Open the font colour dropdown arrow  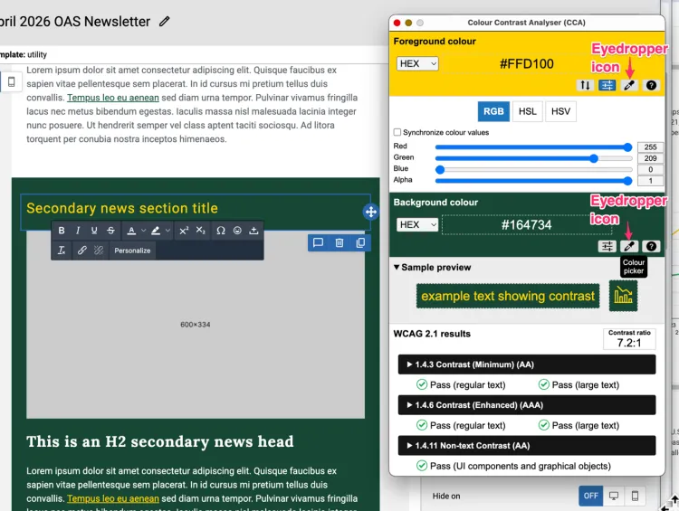point(143,231)
